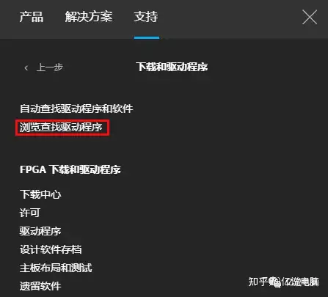The height and width of the screenshot is (297, 328).
Task: Go back via 上一步 label
Action: point(50,67)
